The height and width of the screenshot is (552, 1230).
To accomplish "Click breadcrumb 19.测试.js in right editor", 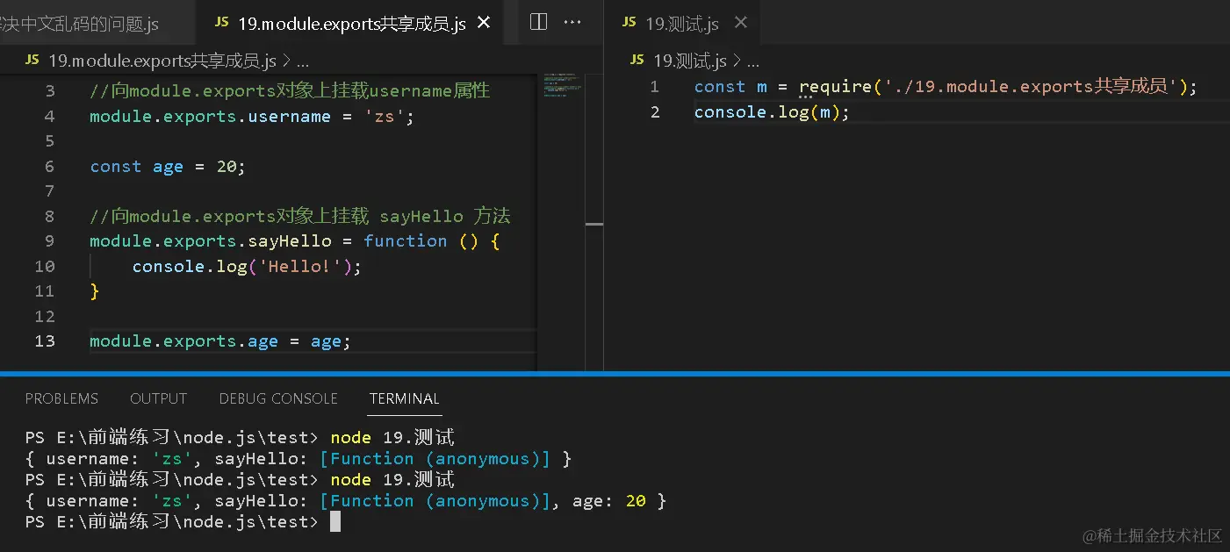I will 691,61.
